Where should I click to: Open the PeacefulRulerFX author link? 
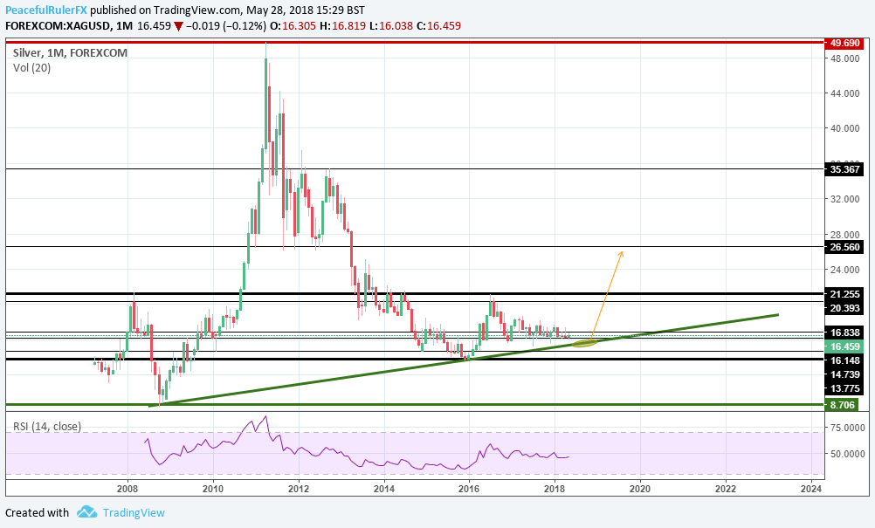pos(45,10)
